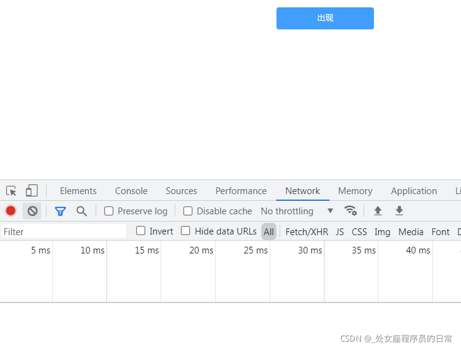Click the 15 ms timeline marker

147,250
